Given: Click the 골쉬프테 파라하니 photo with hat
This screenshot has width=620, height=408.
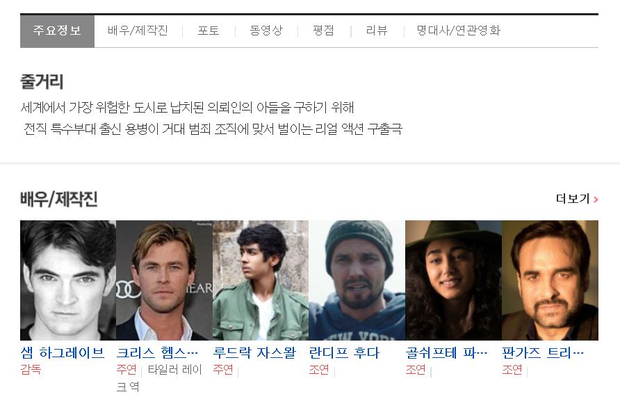Looking at the screenshot, I should tap(454, 280).
